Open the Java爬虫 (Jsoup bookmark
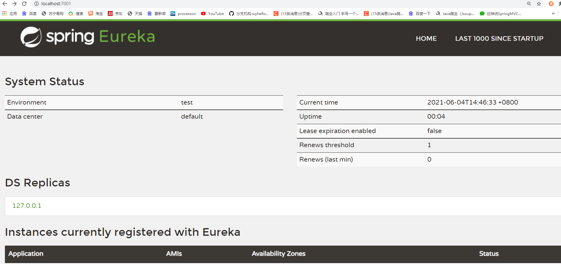Screen dimensions: 561x264 (455, 13)
